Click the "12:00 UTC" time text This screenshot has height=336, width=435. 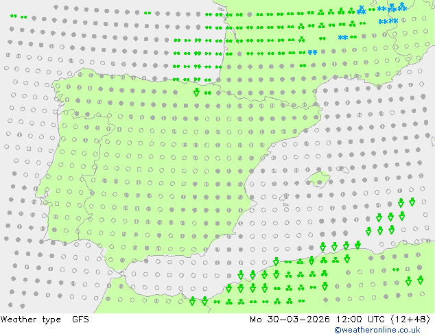(x=360, y=320)
